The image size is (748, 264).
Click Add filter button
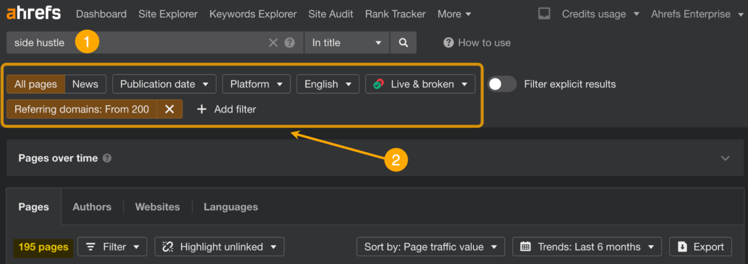(x=226, y=109)
